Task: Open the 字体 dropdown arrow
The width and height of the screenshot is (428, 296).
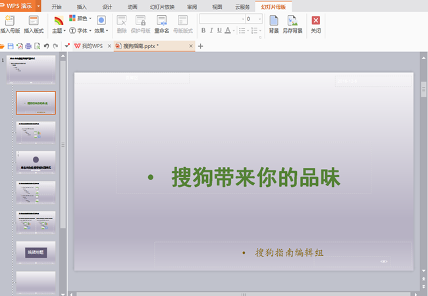Action: click(90, 31)
